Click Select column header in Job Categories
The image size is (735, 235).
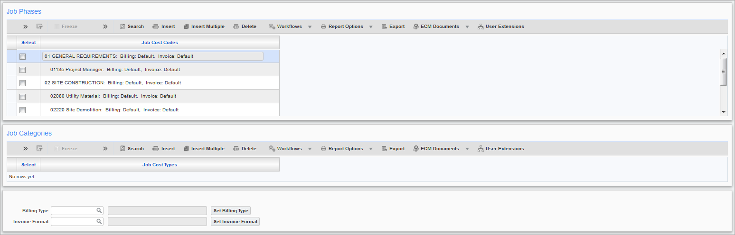point(28,165)
